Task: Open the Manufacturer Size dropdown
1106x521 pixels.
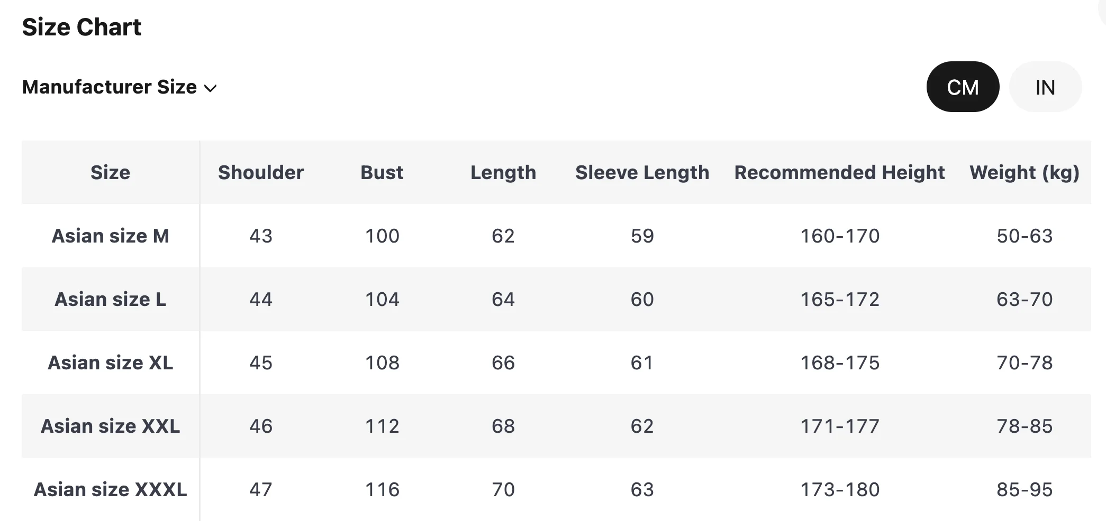Action: pos(110,87)
